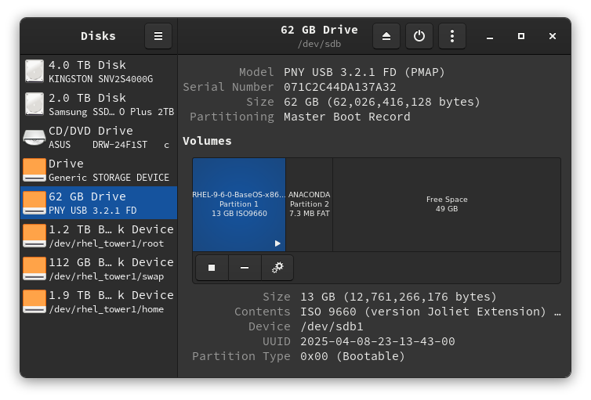
Task: Unmount the selected partition with stop button
Action: point(212,268)
